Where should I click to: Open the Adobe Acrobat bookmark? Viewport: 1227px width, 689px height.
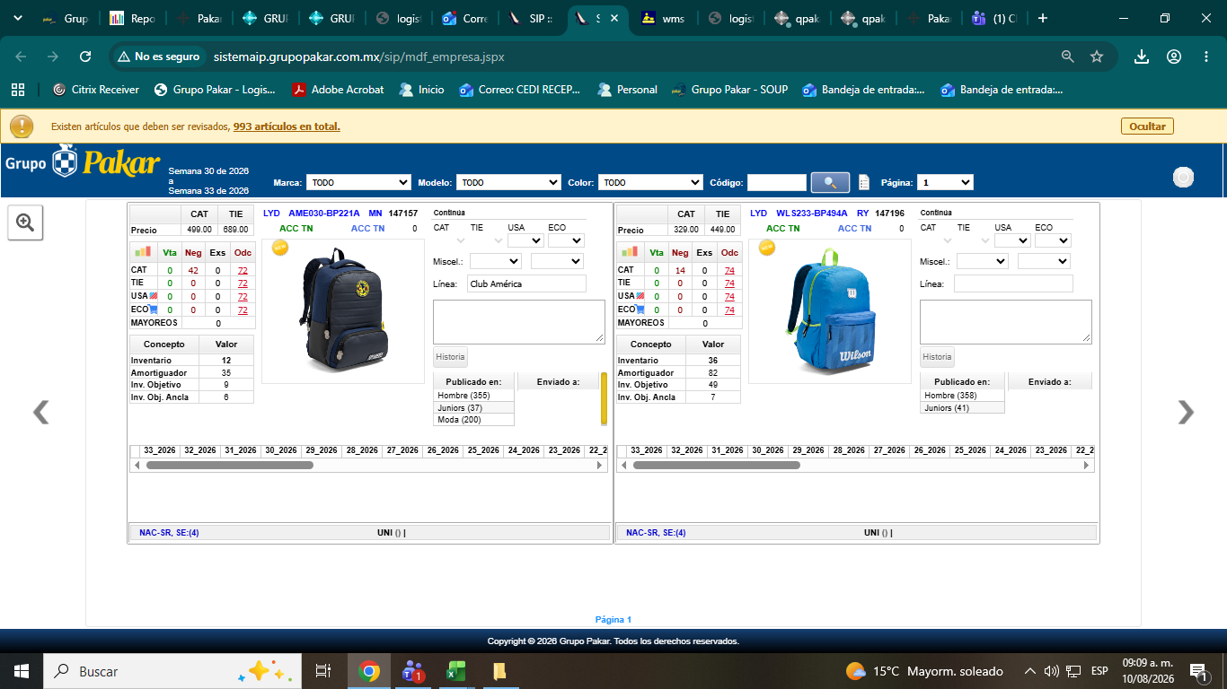pos(339,90)
